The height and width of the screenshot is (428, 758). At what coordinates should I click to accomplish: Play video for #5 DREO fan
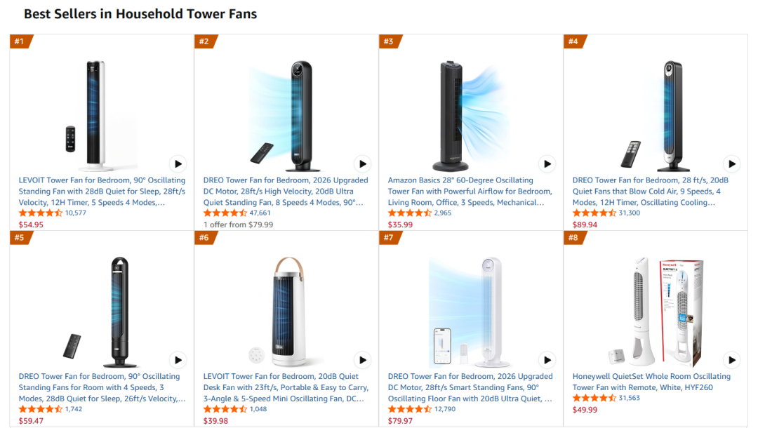tap(178, 360)
